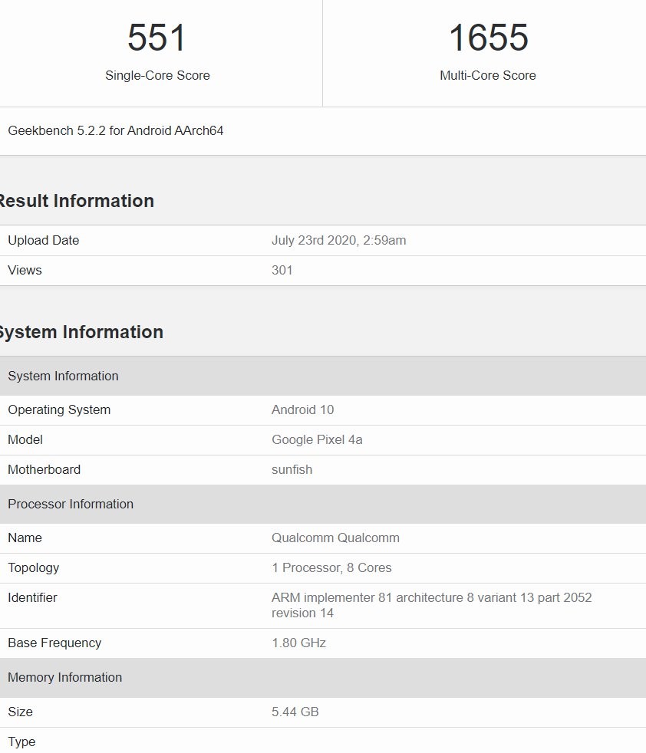Click the sunfish motherboard value
This screenshot has height=753, width=646.
coord(292,469)
